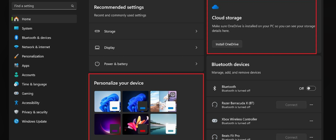This screenshot has height=140, width=336.
Task: Go to System settings
Action: click(44, 28)
